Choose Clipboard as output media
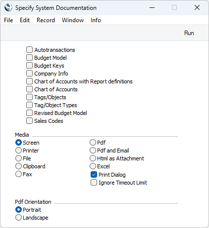Screen dimensions: 209x228 point(18,166)
